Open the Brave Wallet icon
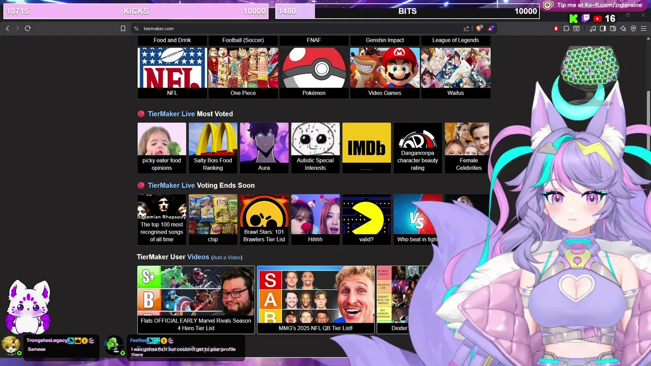This screenshot has width=651, height=366. [613, 28]
